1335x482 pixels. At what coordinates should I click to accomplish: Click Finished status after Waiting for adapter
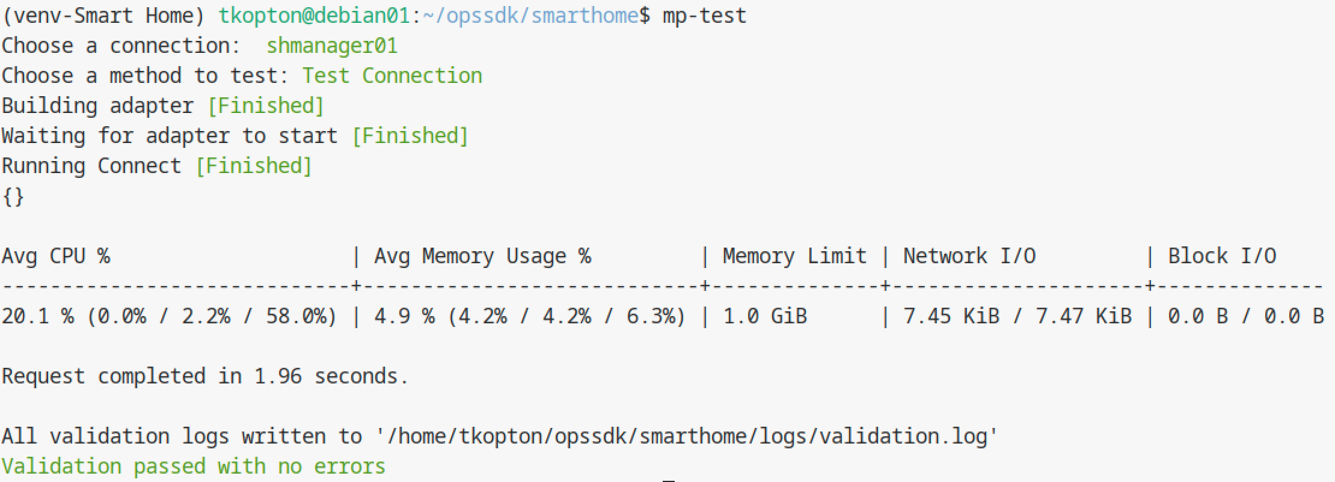pos(410,136)
